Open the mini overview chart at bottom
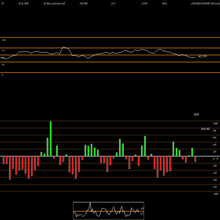The width and height of the screenshot is (220, 220). (x=109, y=211)
